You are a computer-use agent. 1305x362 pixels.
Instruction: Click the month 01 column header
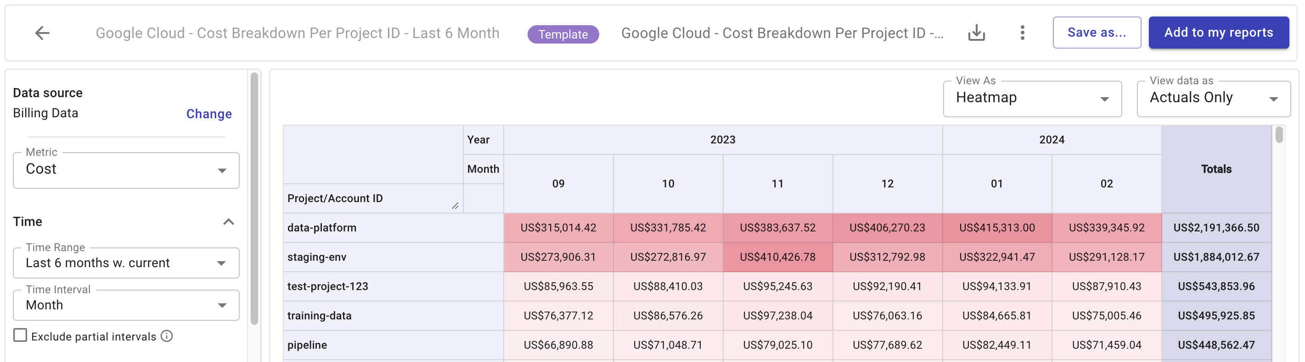997,184
